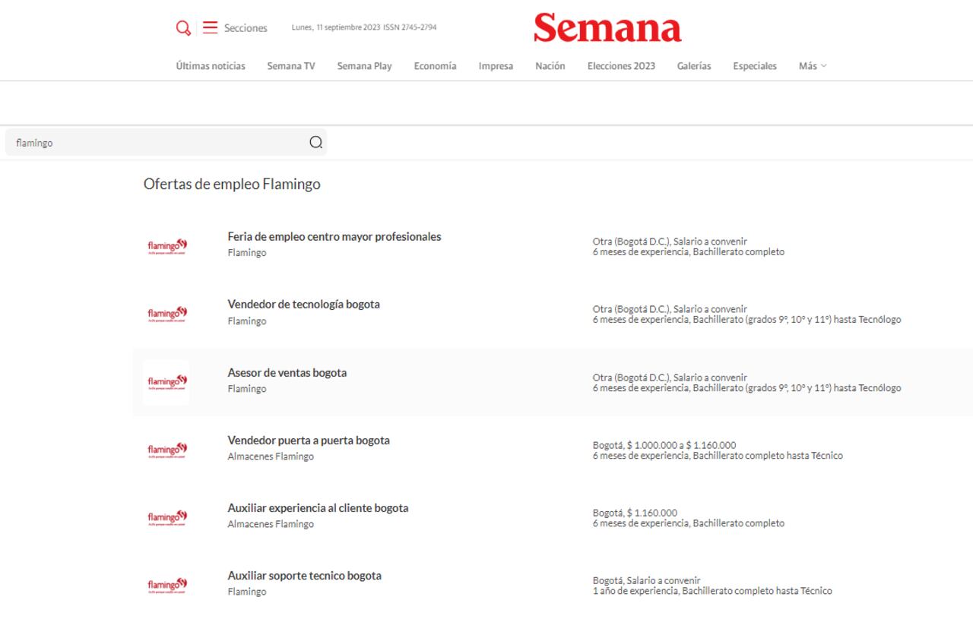973x619 pixels.
Task: Click Flamingo logo beside Feria de empleo
Action: coord(166,245)
